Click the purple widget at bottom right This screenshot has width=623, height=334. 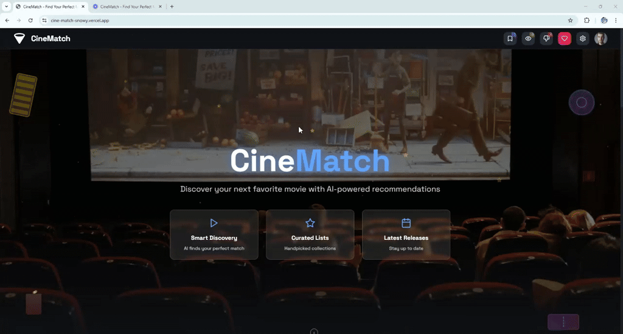563,322
